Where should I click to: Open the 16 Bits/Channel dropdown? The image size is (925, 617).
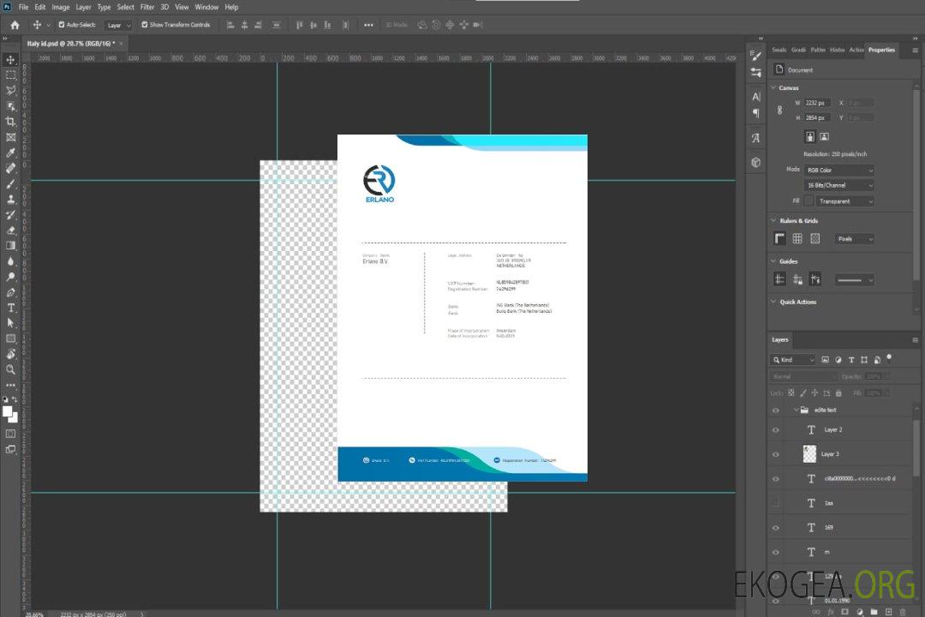click(840, 185)
